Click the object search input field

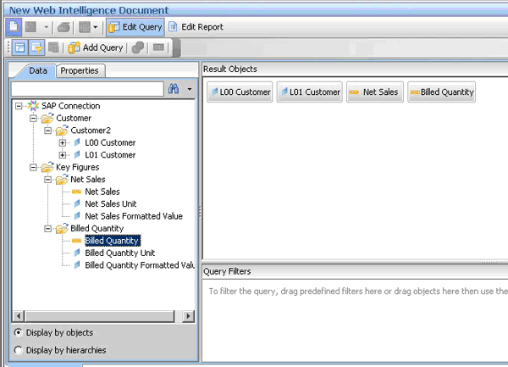pyautogui.click(x=86, y=88)
